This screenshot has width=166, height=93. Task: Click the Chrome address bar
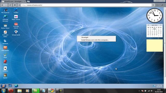[86, 5]
